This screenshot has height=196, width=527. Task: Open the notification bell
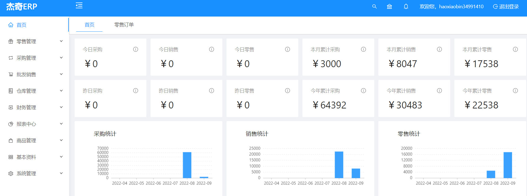click(x=406, y=6)
